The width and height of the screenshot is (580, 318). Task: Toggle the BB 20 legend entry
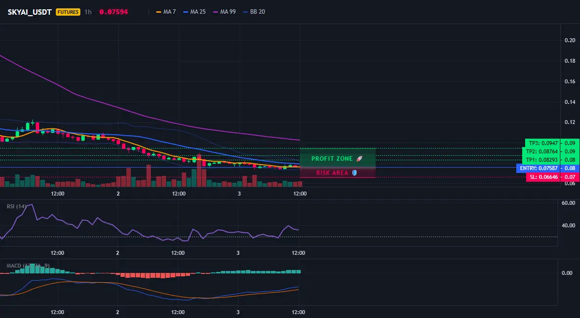[x=254, y=12]
